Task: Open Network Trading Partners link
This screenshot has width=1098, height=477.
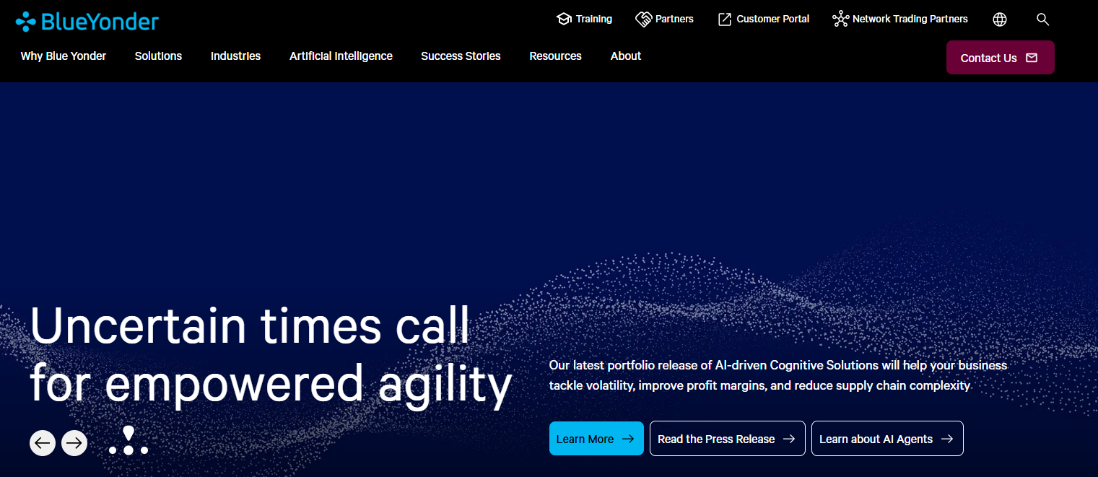Action: (899, 19)
